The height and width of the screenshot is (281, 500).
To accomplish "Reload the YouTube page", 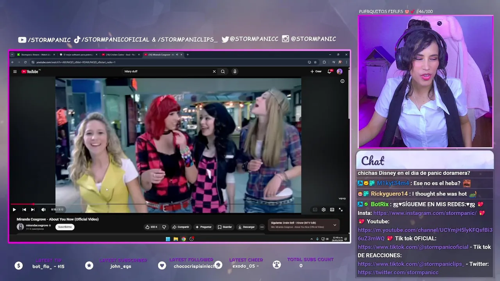I will pyautogui.click(x=25, y=62).
